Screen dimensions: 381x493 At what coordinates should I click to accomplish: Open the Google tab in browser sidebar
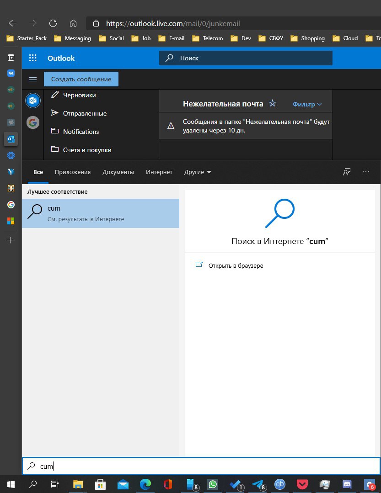click(11, 205)
